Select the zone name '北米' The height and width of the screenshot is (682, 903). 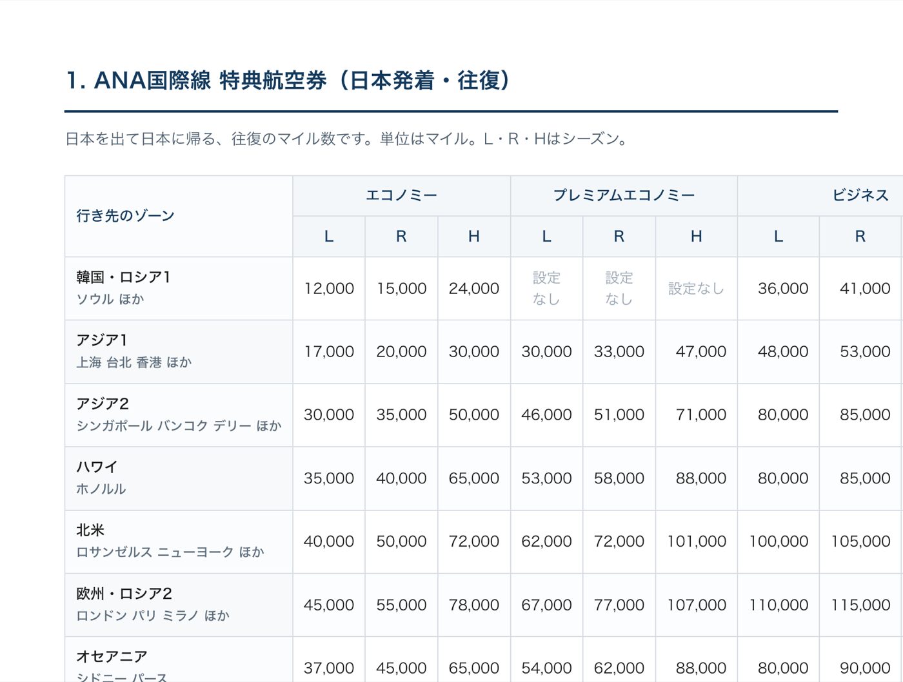[90, 531]
